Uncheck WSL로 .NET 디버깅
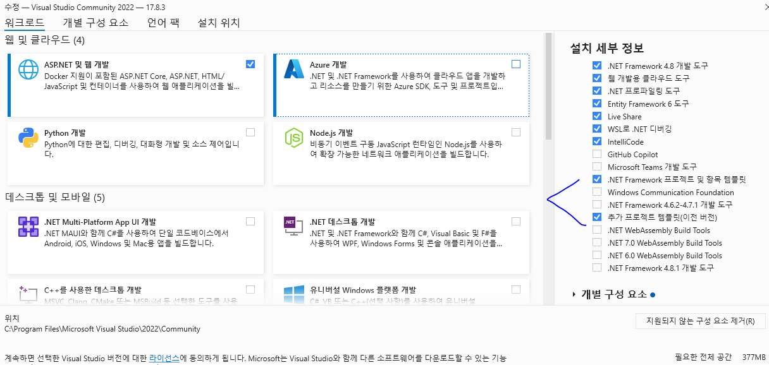Viewport: 769px width, 365px height. click(597, 129)
